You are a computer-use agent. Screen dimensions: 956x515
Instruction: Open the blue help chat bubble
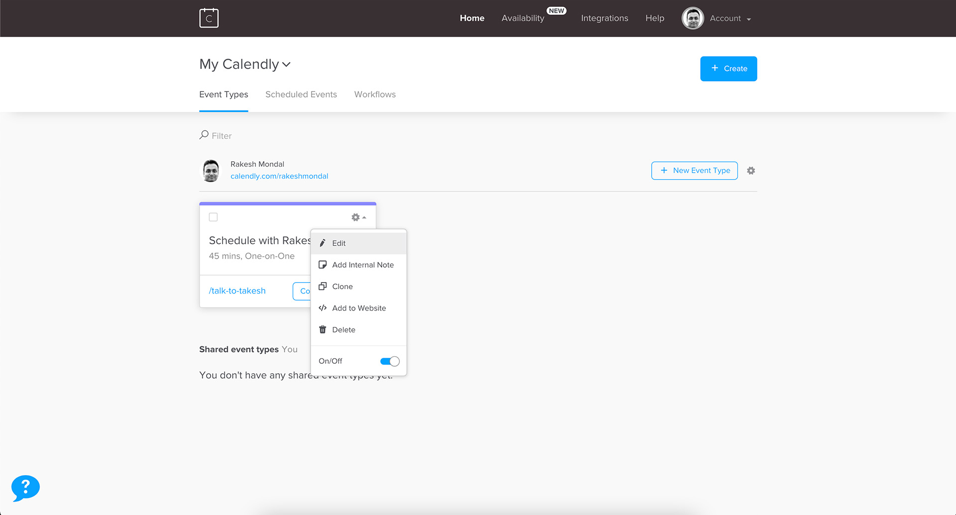[25, 488]
